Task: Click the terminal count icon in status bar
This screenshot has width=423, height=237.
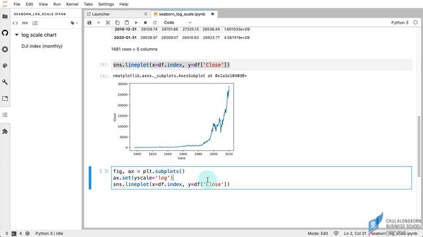Action: pyautogui.click(x=14, y=234)
